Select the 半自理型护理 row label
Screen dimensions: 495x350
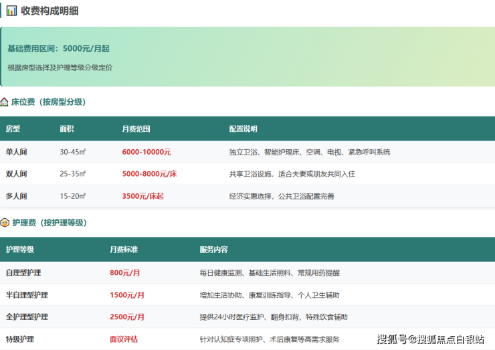click(27, 295)
